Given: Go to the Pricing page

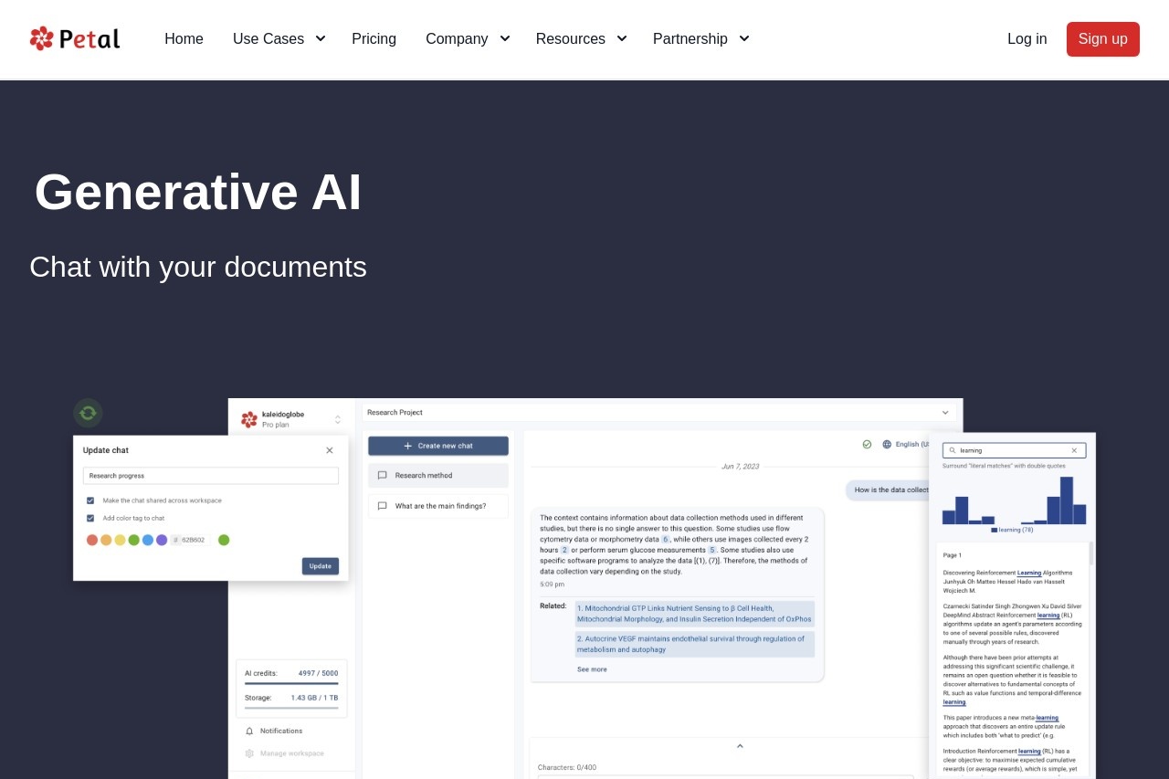Looking at the screenshot, I should (x=374, y=38).
